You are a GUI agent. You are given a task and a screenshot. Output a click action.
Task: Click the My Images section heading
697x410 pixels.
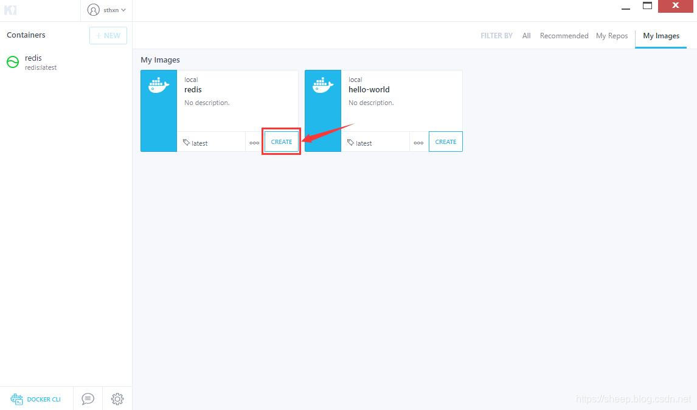(160, 60)
